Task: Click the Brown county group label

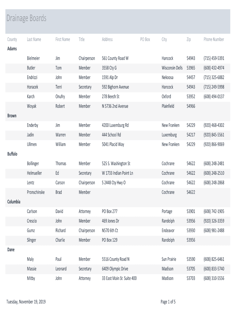Action: point(12,116)
